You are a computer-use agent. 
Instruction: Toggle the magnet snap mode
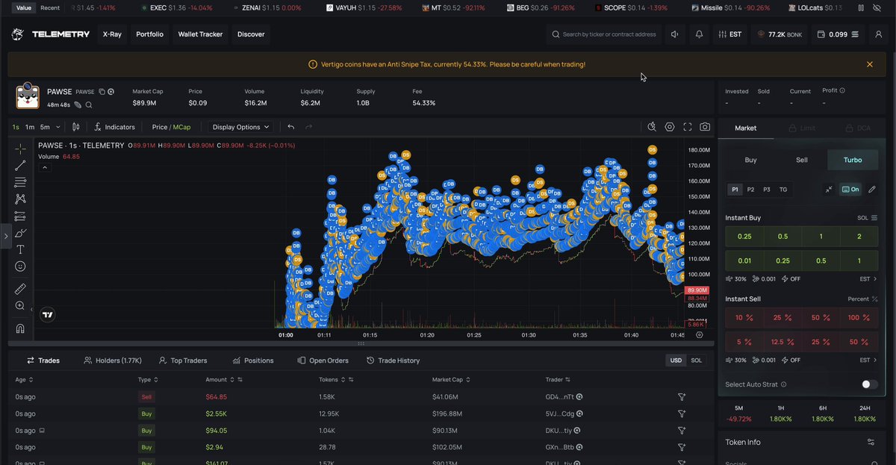[20, 328]
